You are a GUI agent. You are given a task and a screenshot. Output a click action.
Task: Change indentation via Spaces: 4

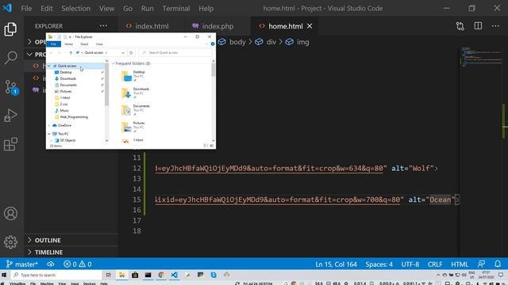pos(379,264)
